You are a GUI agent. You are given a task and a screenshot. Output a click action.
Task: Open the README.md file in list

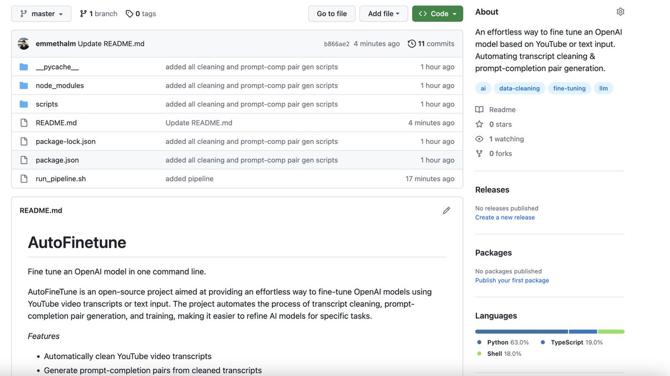pyautogui.click(x=56, y=123)
